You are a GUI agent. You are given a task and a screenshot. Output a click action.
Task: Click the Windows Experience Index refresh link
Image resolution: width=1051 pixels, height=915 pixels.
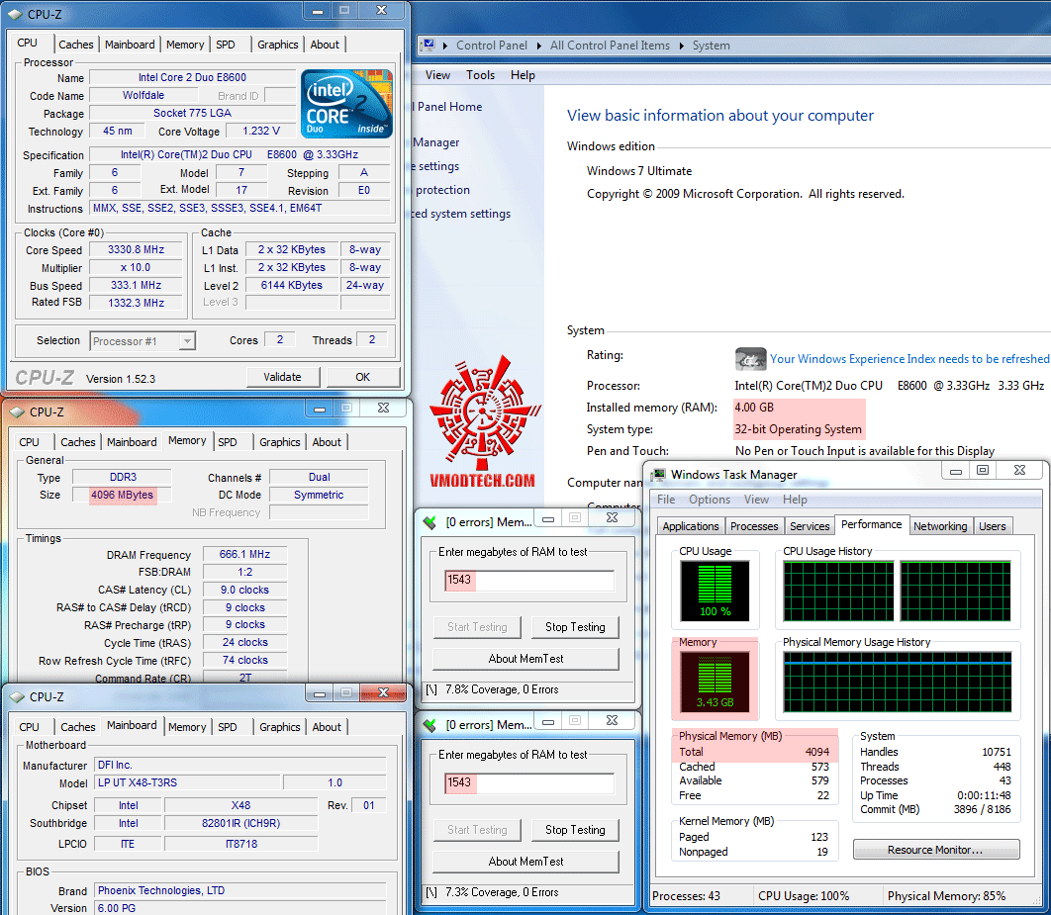pyautogui.click(x=909, y=359)
